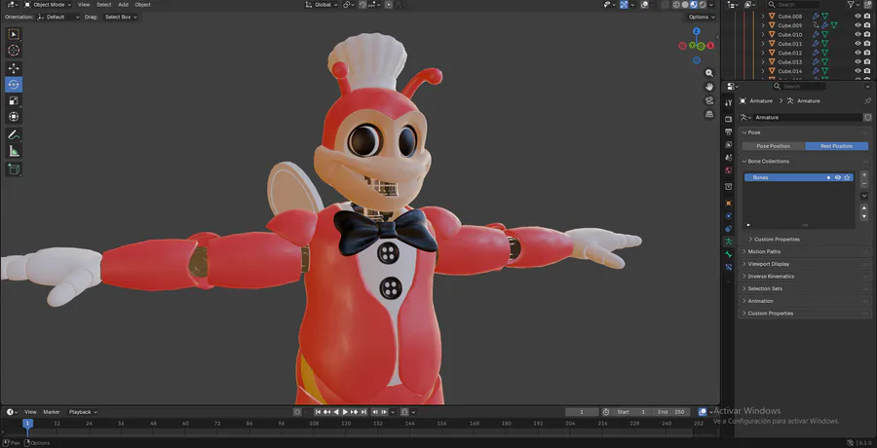
Task: Toggle snapping magnet in header
Action: pyautogui.click(x=362, y=5)
